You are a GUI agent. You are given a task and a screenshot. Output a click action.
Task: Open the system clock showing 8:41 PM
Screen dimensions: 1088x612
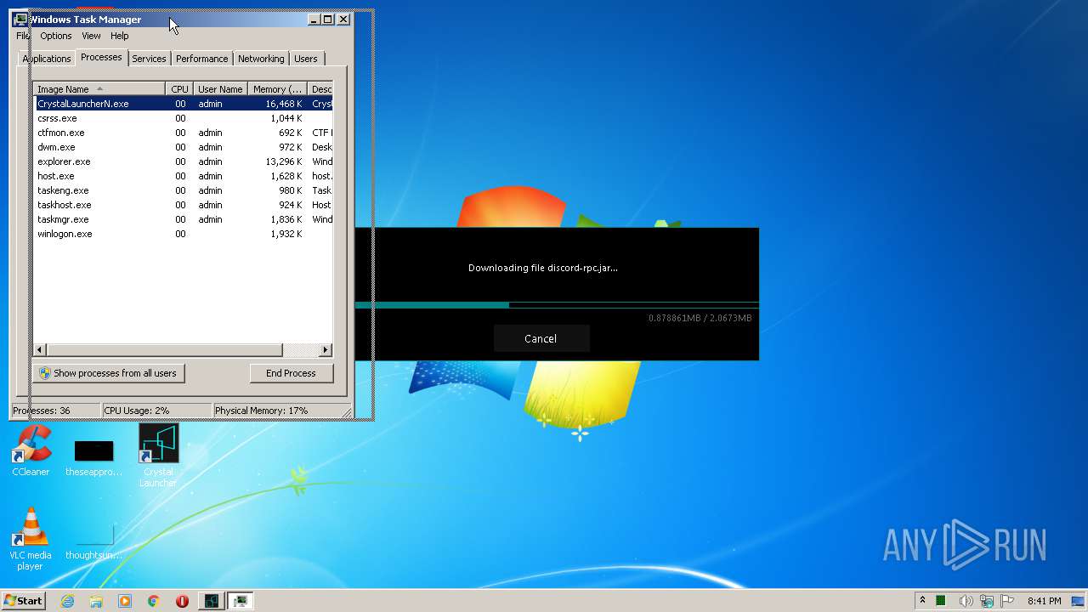pyautogui.click(x=1045, y=601)
